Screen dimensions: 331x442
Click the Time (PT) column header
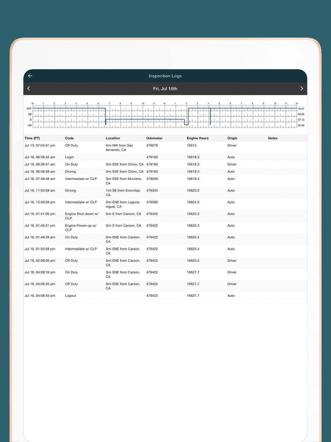click(32, 138)
